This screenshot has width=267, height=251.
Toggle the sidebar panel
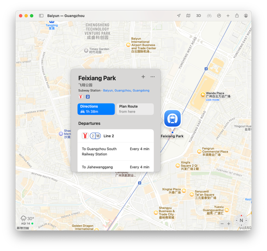click(41, 16)
